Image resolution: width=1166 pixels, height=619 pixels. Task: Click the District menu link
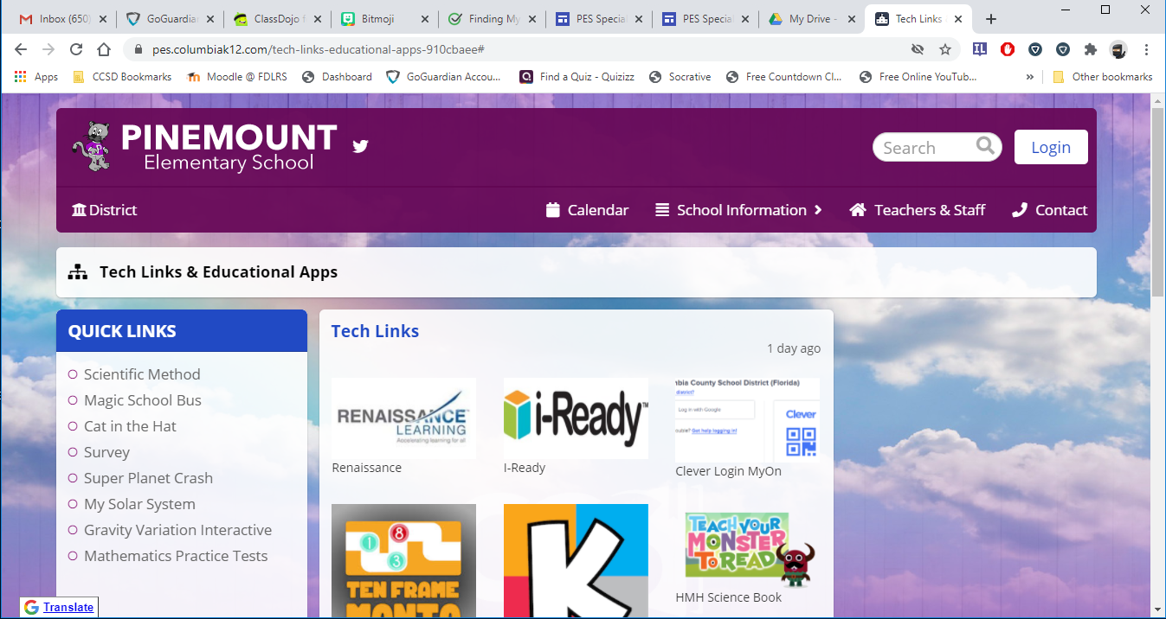(104, 210)
